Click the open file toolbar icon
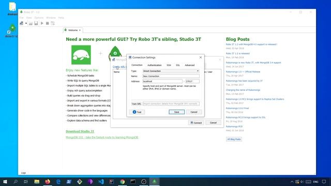 click(31, 23)
